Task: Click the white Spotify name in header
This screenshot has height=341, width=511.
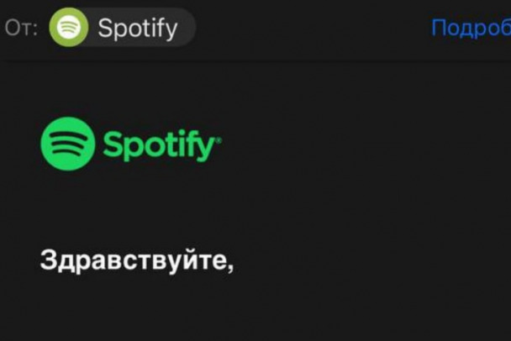Action: point(138,29)
